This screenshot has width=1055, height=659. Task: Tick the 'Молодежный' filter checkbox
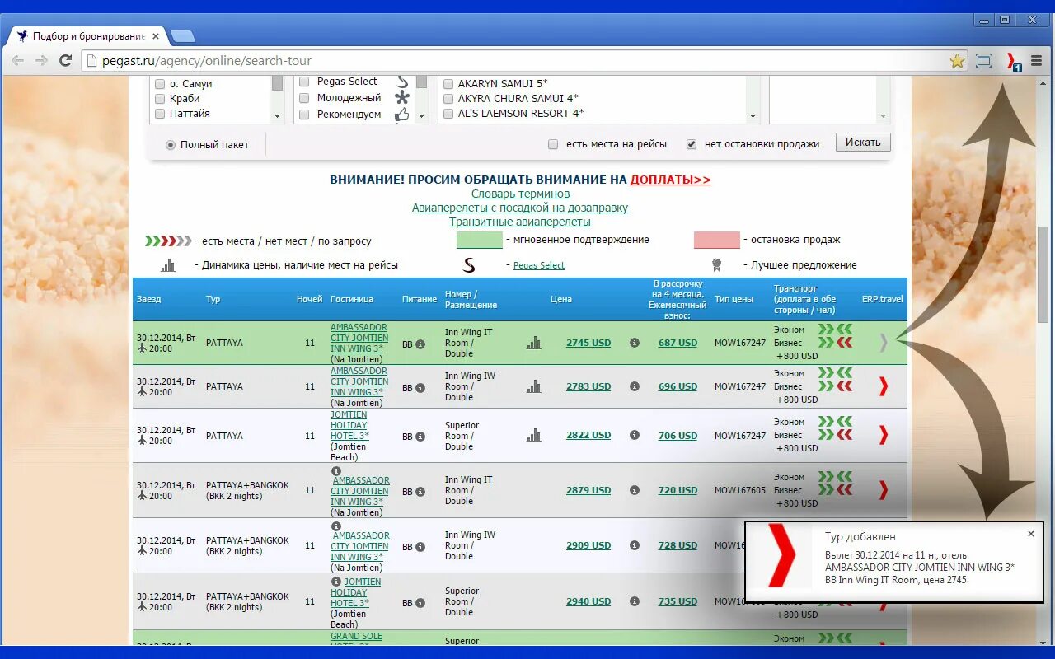[304, 98]
